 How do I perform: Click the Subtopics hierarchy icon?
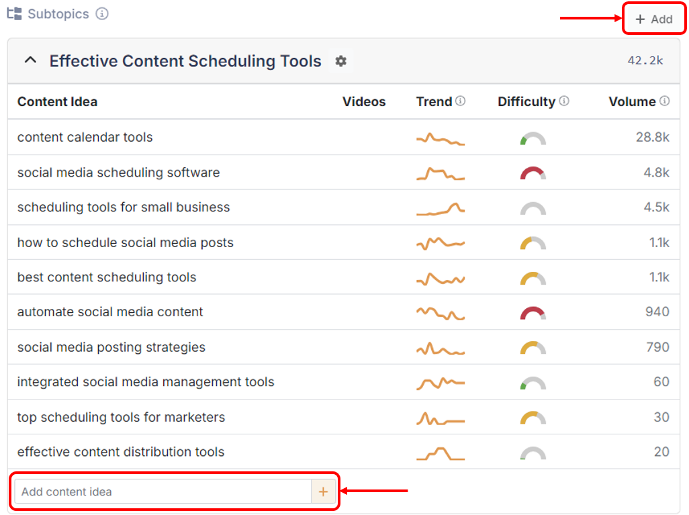click(x=13, y=13)
